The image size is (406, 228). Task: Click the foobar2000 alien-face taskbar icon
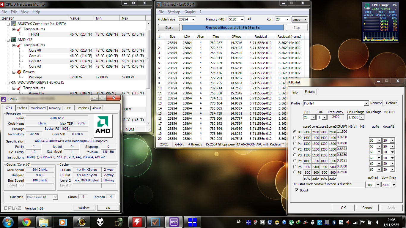[x=100, y=222]
